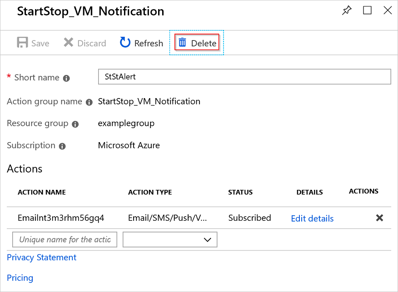Click the Delete trash can icon
Screen dimensions: 398x292
click(x=183, y=43)
